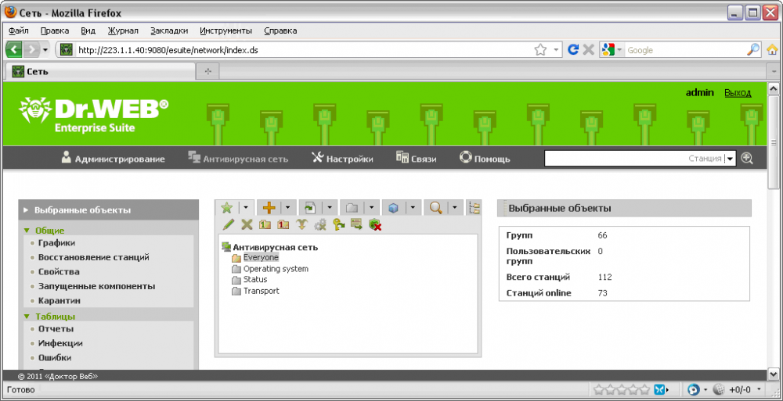
Task: Open dropdown arrow next to export icon
Action: tap(330, 208)
